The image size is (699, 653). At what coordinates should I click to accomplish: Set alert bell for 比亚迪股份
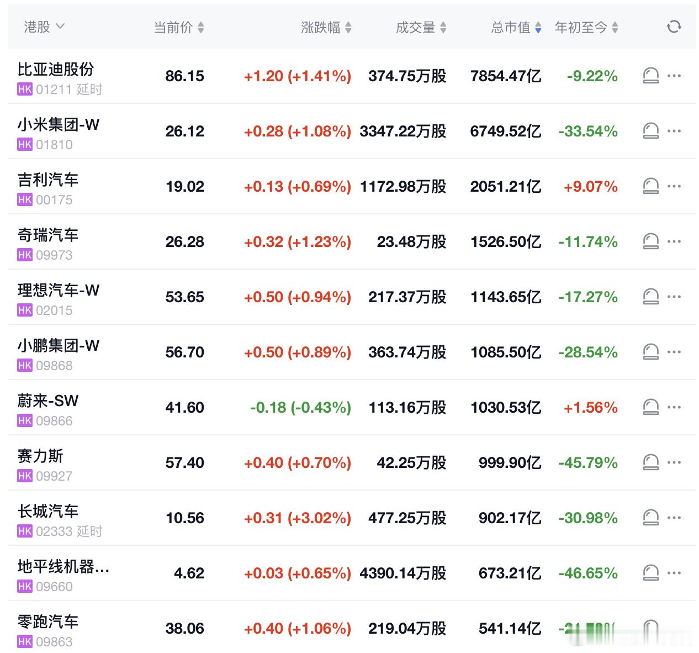coord(651,76)
